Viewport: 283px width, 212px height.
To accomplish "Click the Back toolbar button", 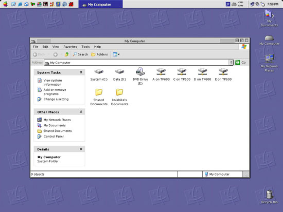I will coord(39,54).
